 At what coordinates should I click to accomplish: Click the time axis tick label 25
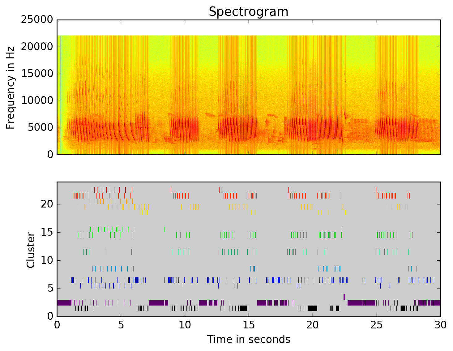click(377, 325)
